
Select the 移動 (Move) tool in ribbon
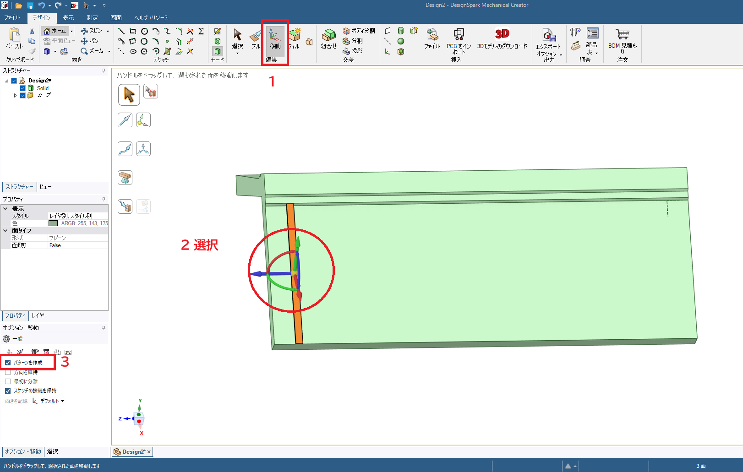274,38
